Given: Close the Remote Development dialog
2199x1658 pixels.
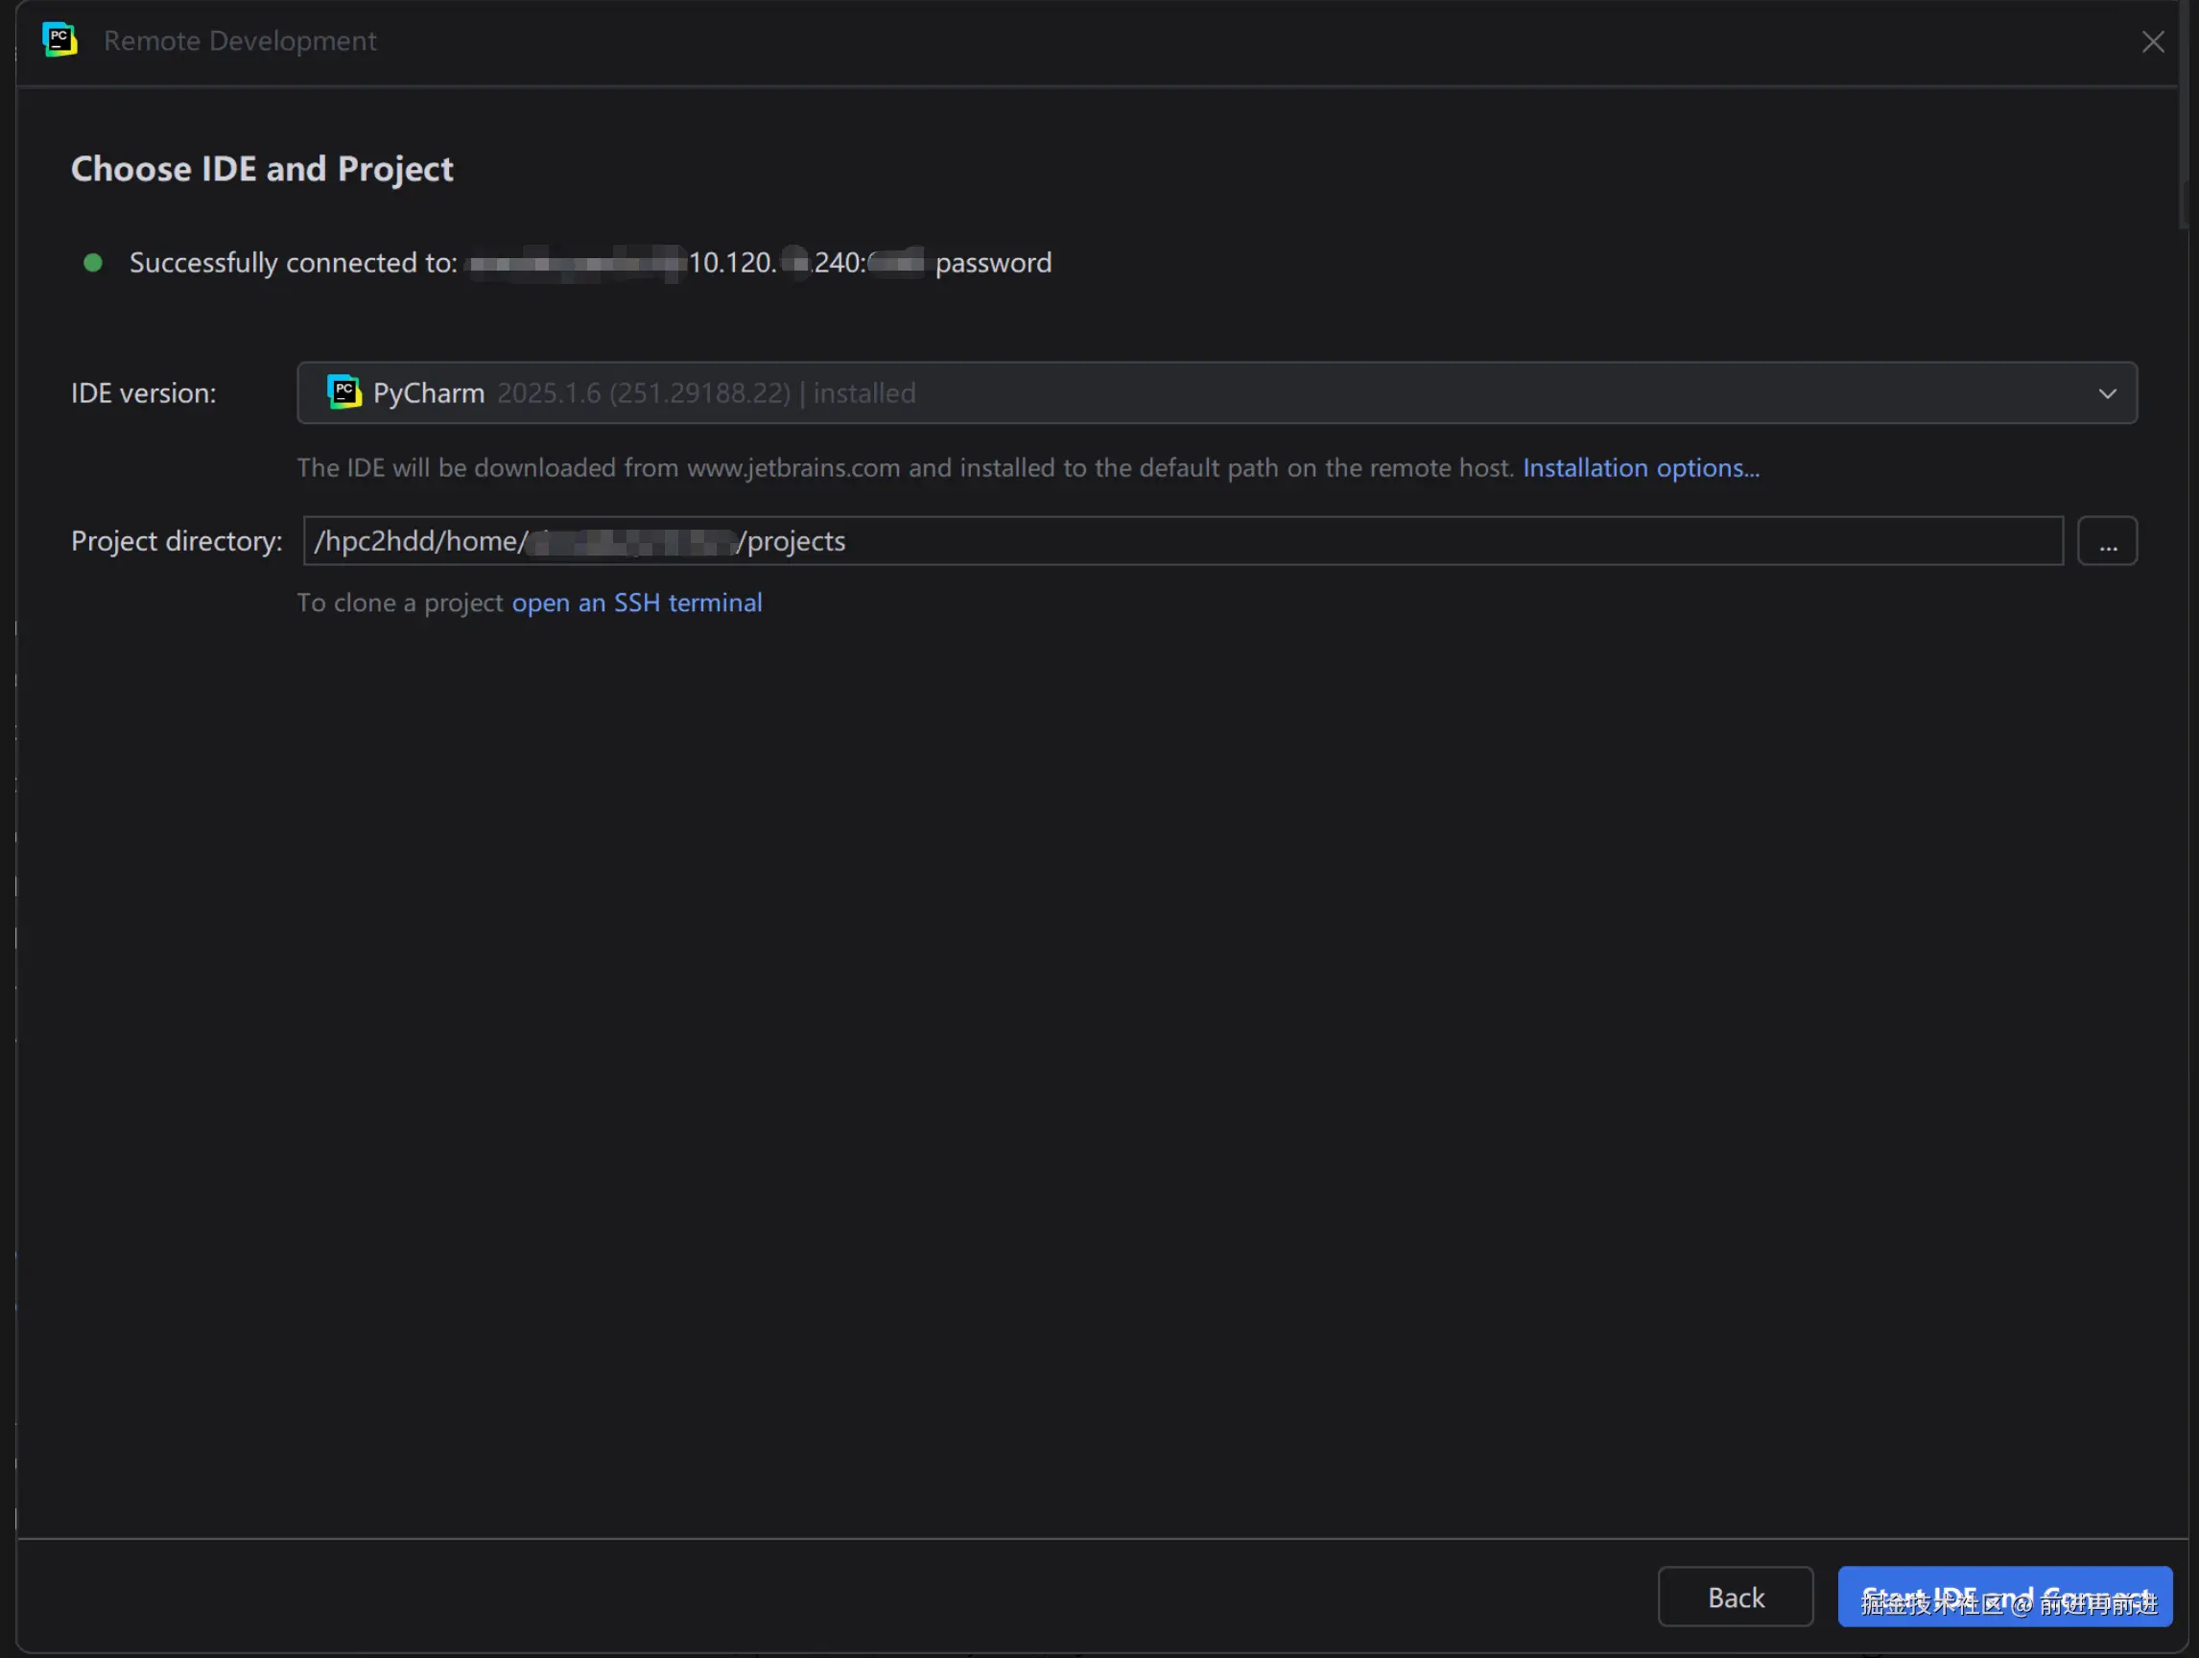Looking at the screenshot, I should tap(2152, 42).
